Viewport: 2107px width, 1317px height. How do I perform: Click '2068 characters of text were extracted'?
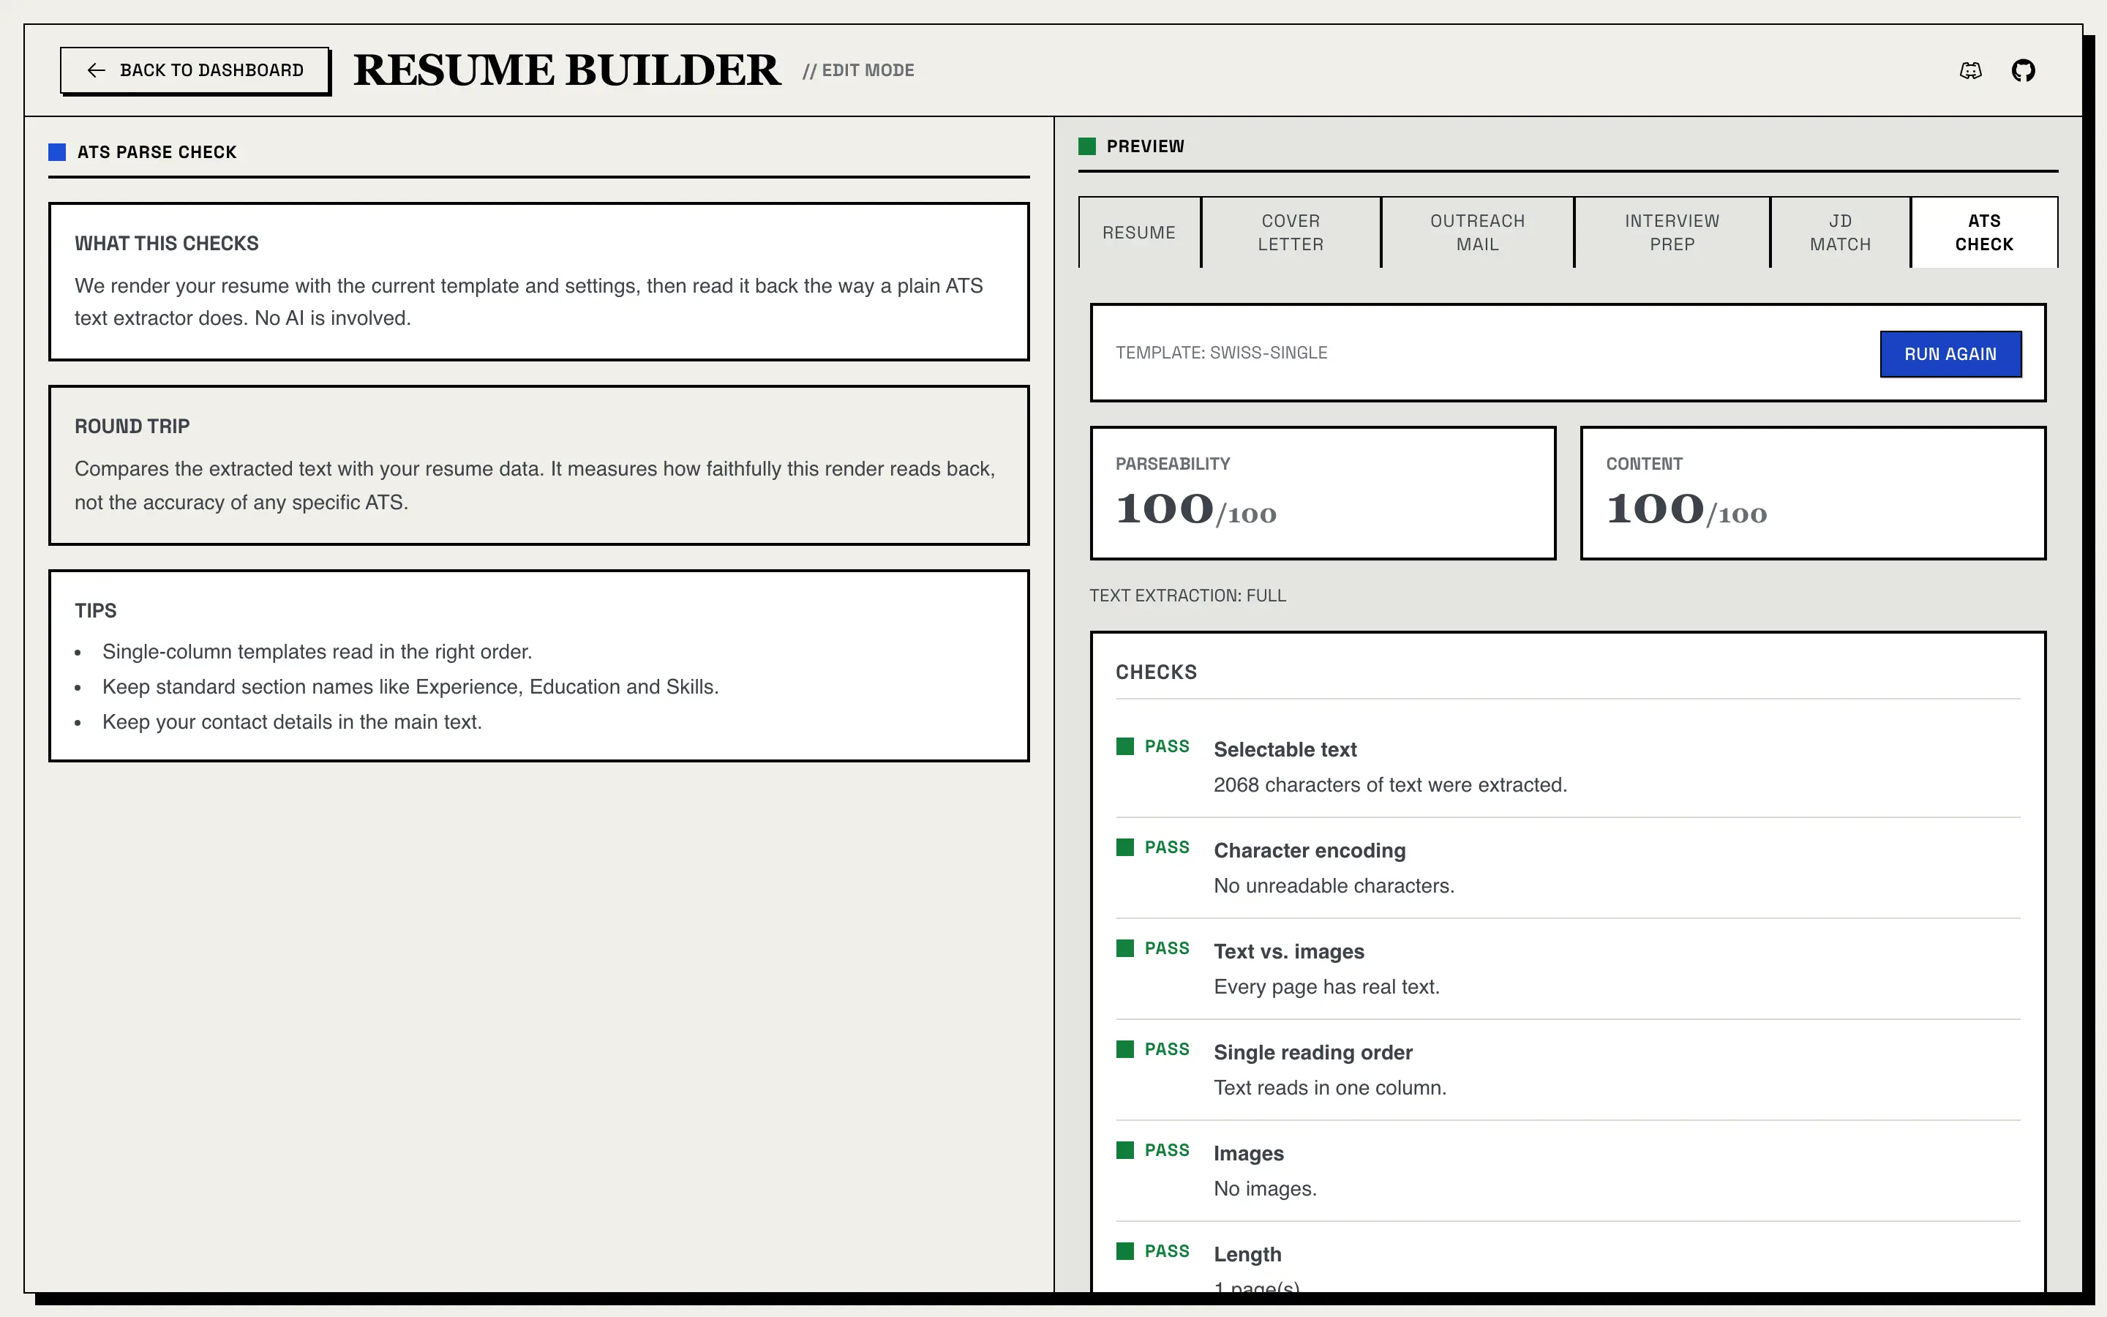[1389, 785]
